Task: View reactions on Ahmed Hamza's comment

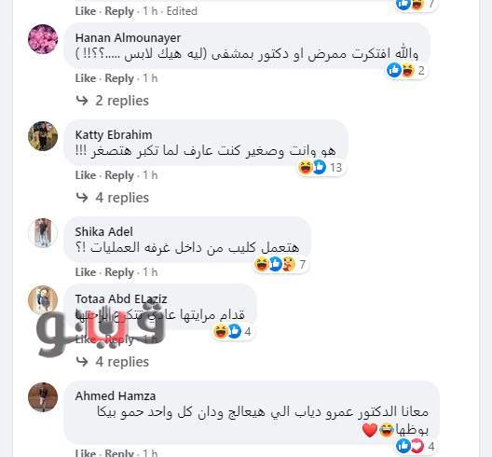Action: point(416,446)
